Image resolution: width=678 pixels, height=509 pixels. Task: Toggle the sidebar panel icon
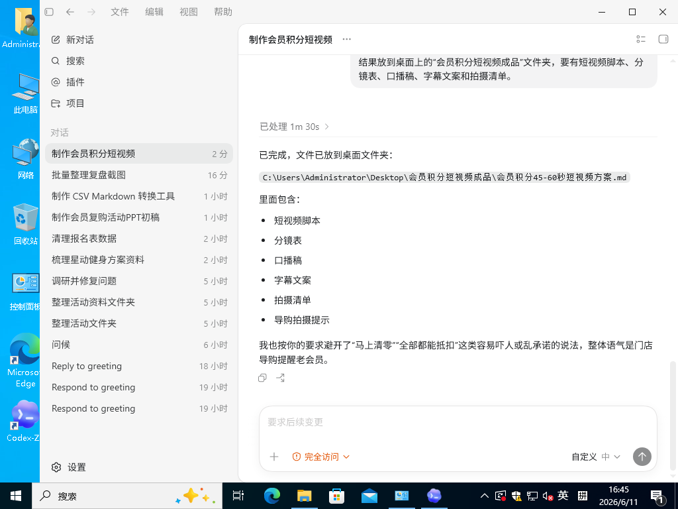[x=49, y=12]
